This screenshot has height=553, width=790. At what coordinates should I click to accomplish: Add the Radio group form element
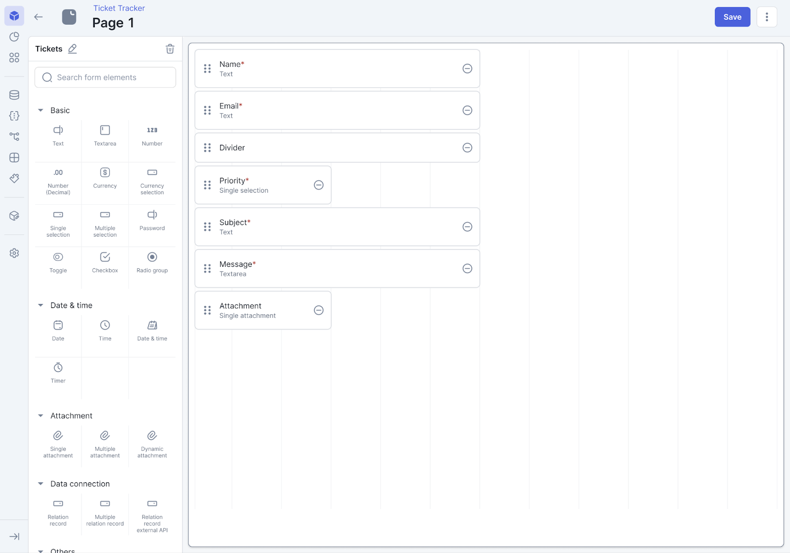point(152,262)
